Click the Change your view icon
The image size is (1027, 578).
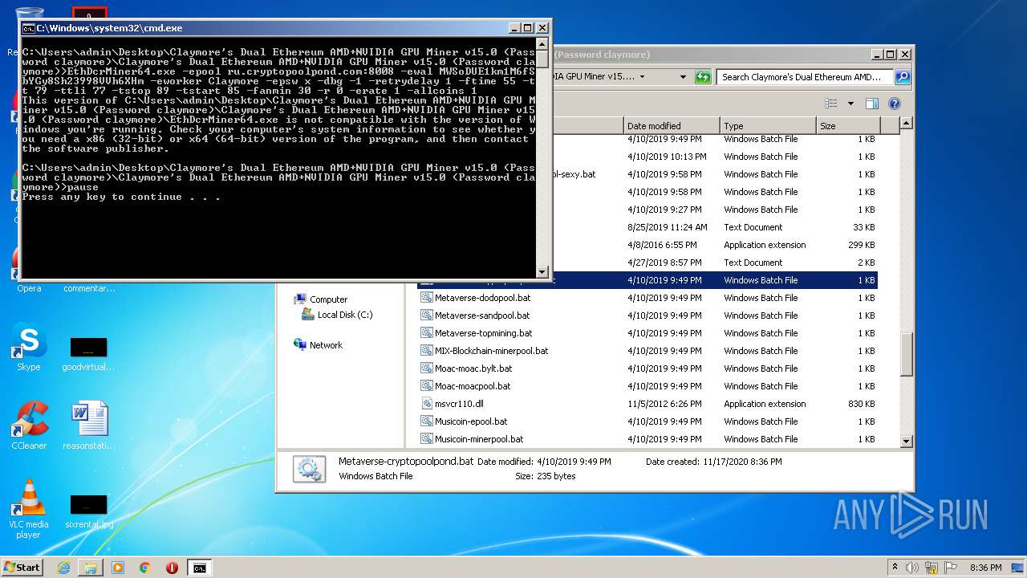(x=830, y=104)
